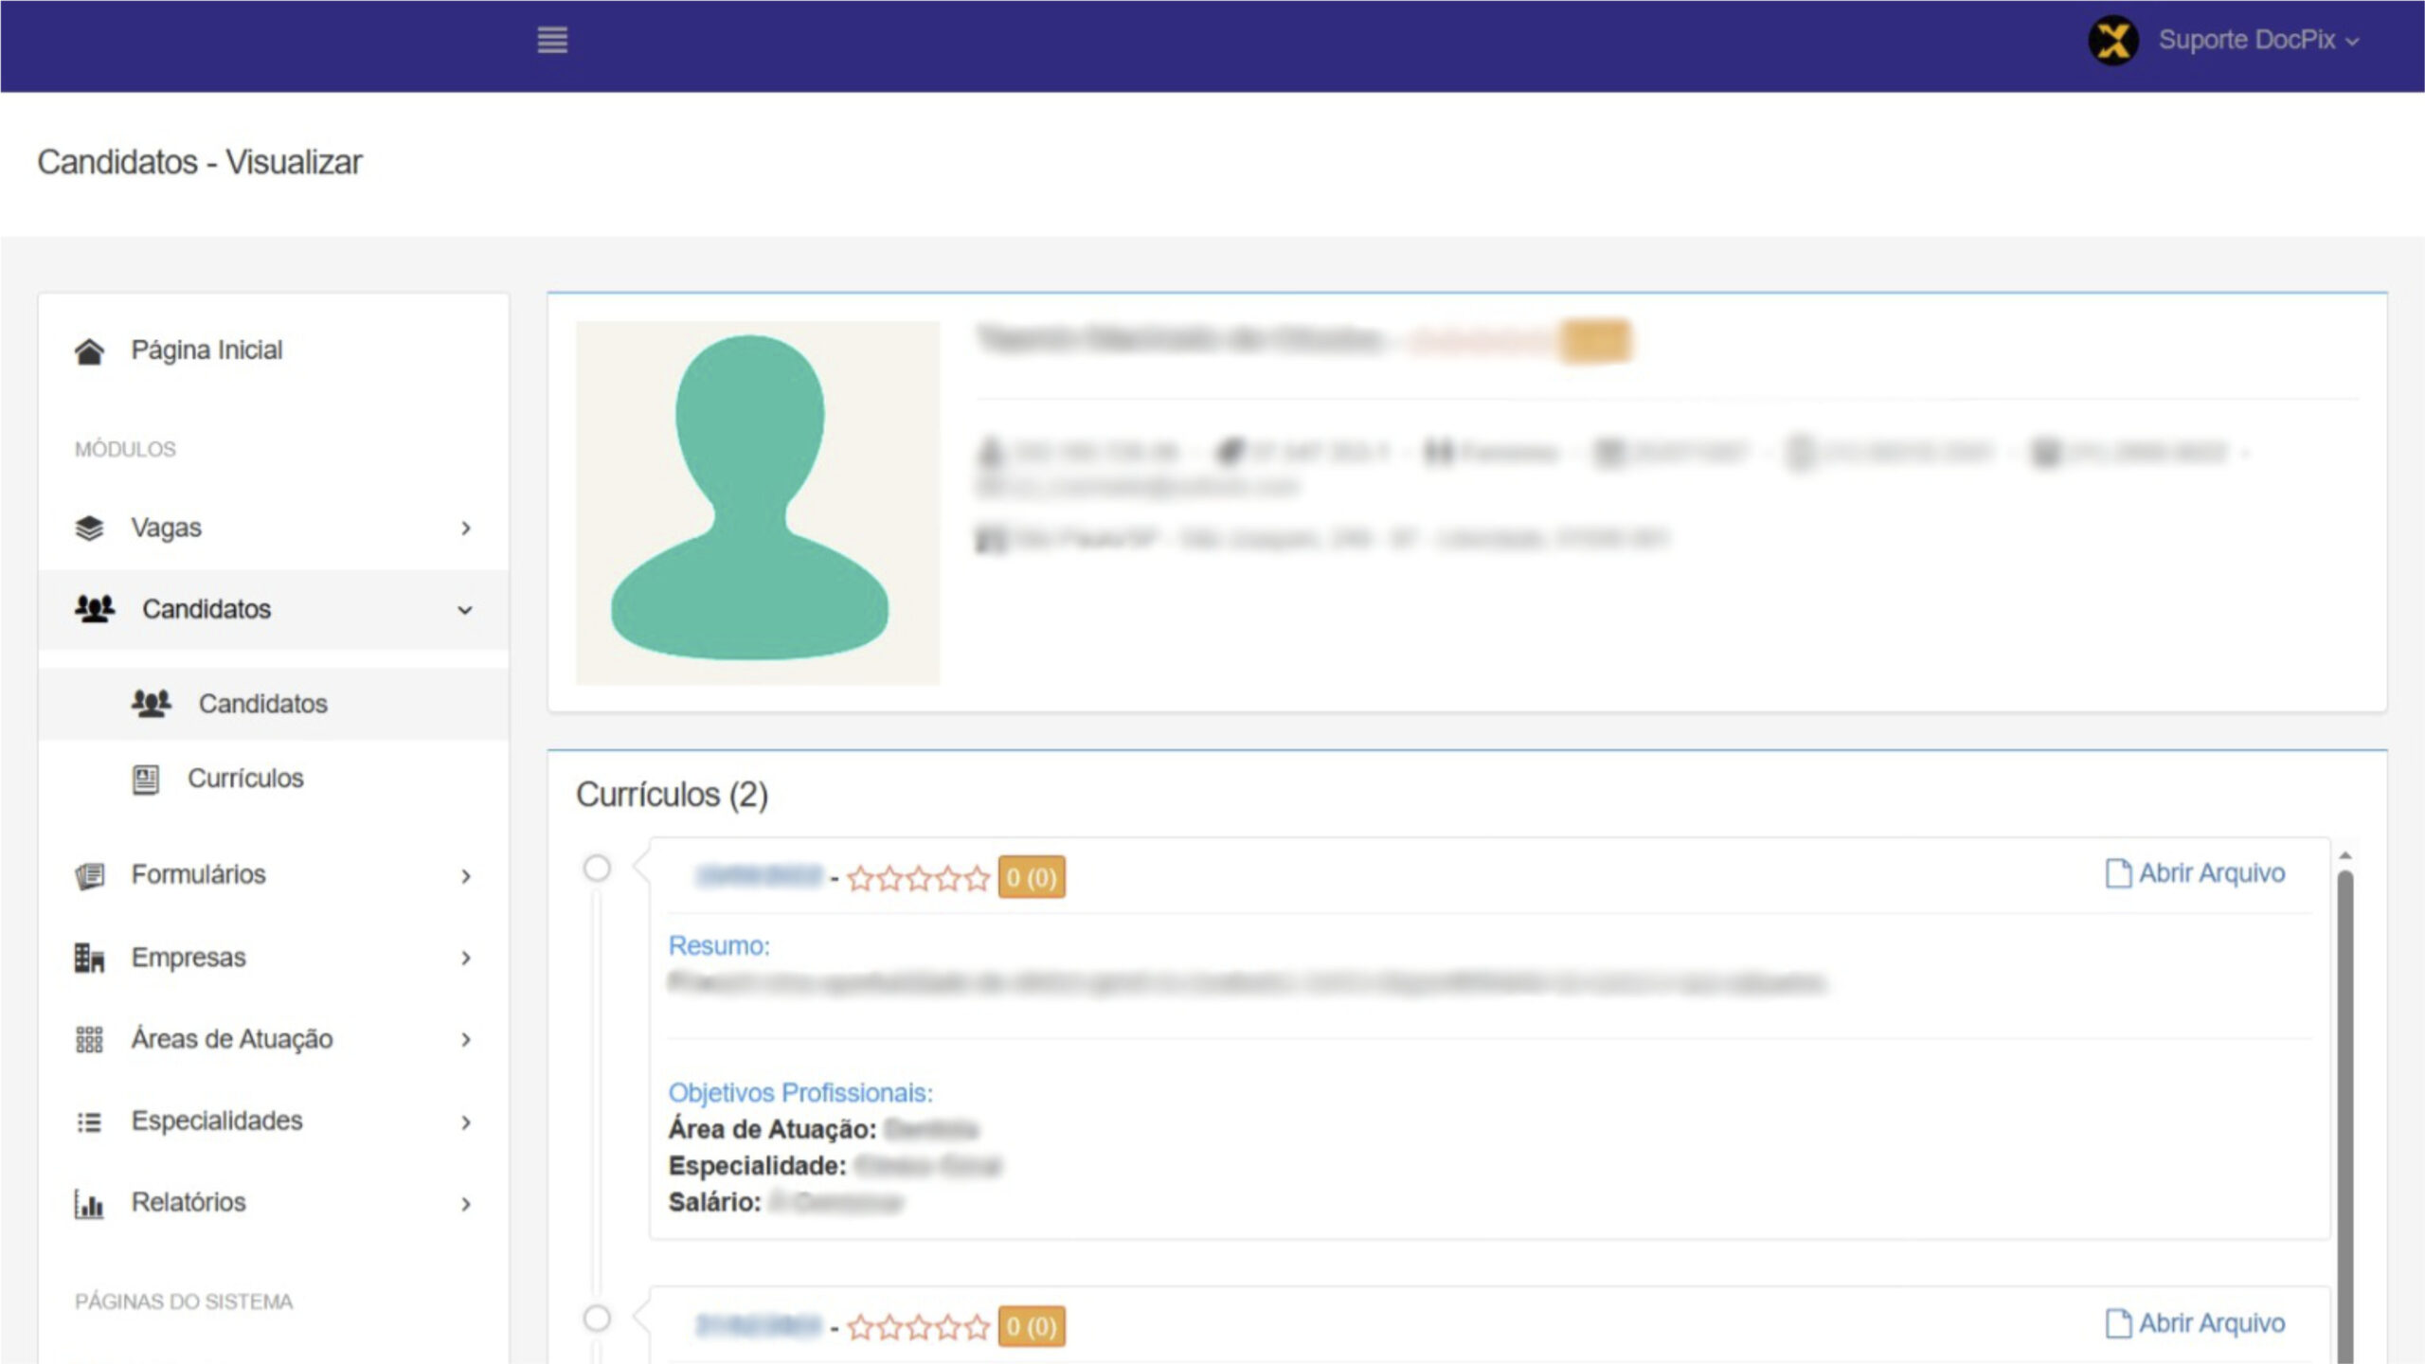Screen dimensions: 2425x1364
Task: Click the DocPix logo avatar icon
Action: tap(2112, 41)
